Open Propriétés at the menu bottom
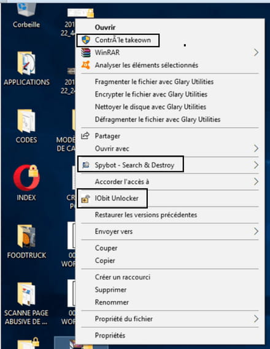The width and height of the screenshot is (270, 349). click(x=110, y=335)
